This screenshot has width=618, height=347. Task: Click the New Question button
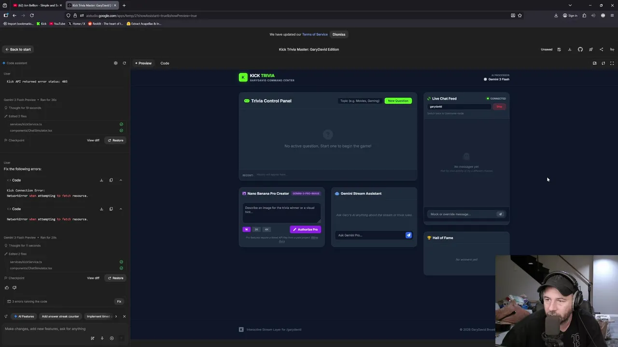tap(398, 101)
